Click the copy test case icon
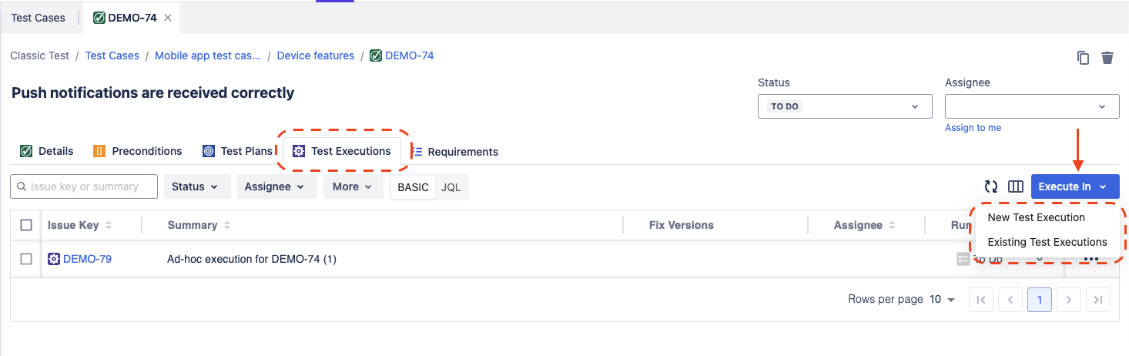 1083,58
